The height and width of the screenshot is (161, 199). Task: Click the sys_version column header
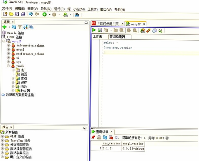(x=111, y=143)
